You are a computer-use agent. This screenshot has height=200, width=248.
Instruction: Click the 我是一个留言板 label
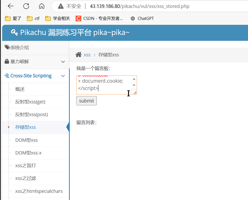[x=93, y=68]
